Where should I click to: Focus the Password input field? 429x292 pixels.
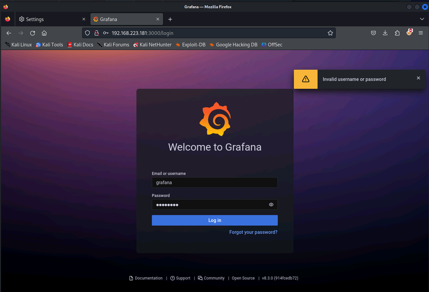coord(215,205)
